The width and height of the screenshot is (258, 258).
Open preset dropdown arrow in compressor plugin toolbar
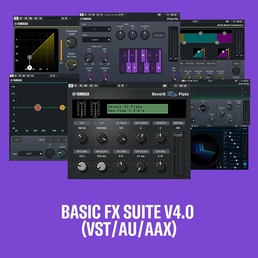point(70,18)
